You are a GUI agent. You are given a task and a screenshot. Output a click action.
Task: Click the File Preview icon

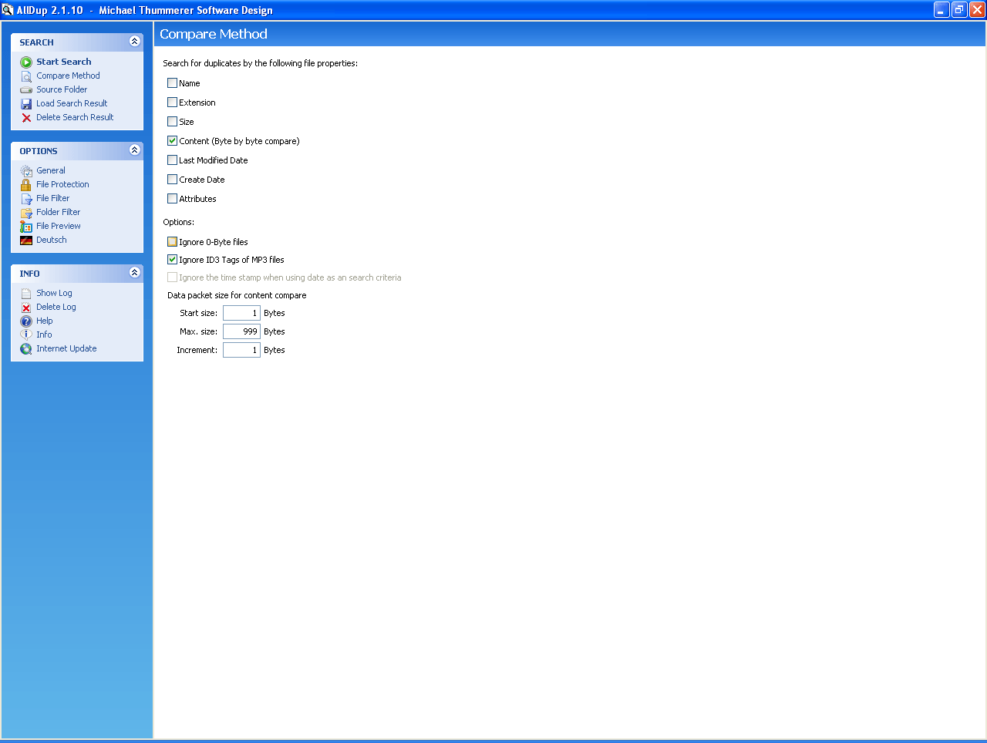[x=26, y=226]
